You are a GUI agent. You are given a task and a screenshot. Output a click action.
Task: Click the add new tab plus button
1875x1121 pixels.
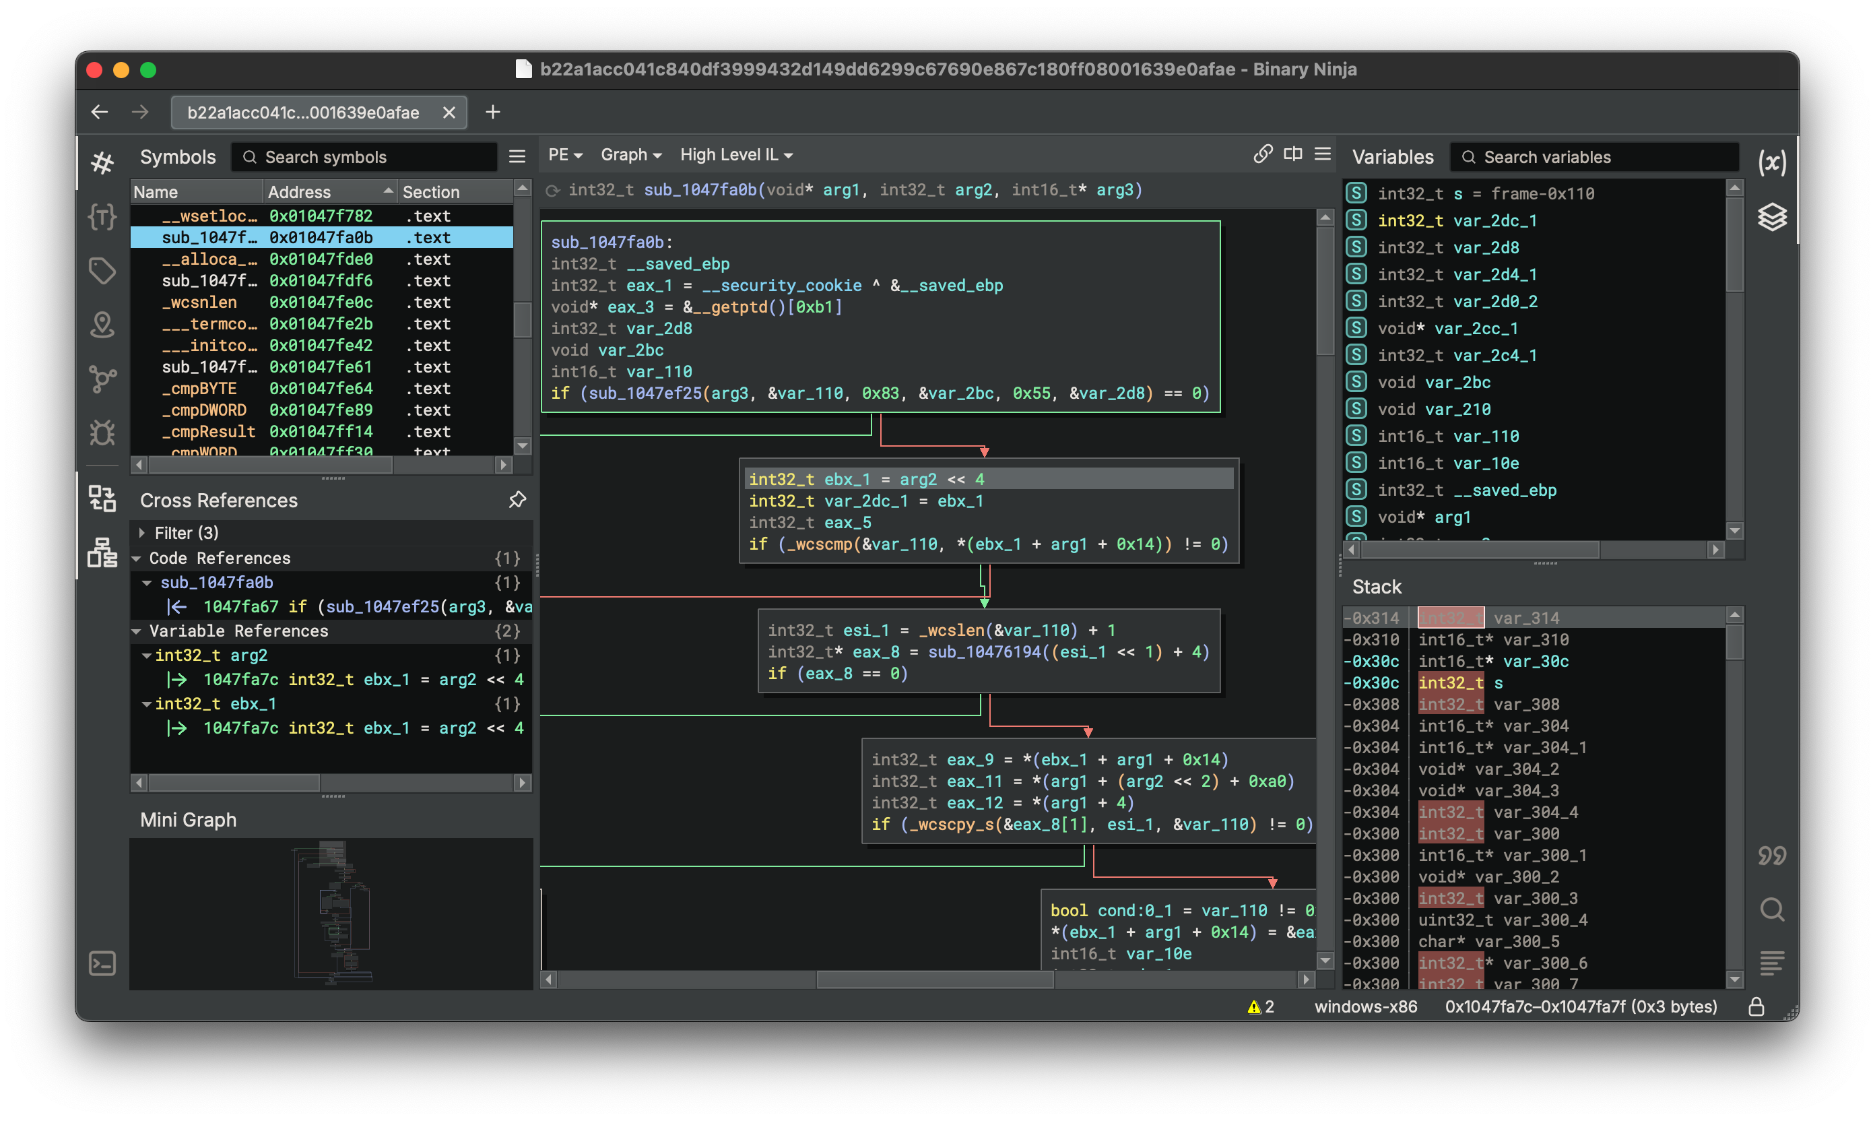coord(493,113)
